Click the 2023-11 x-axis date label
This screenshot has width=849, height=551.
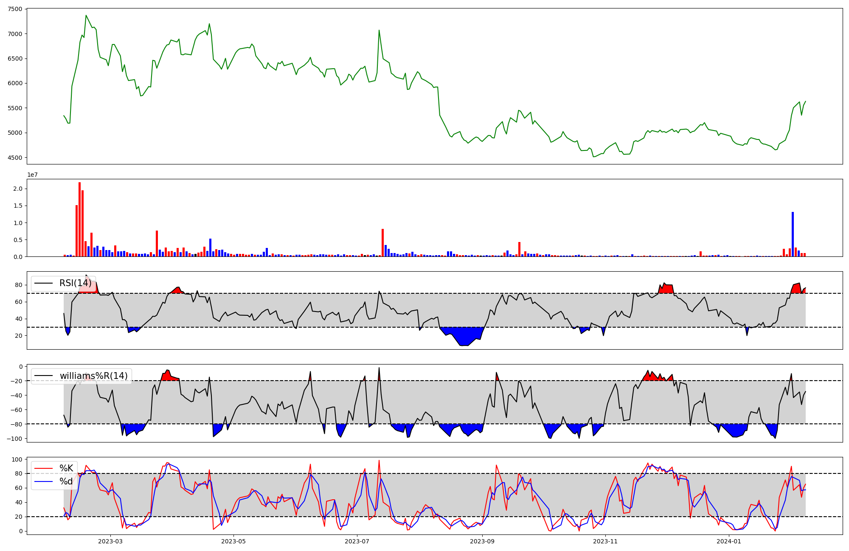[605, 541]
